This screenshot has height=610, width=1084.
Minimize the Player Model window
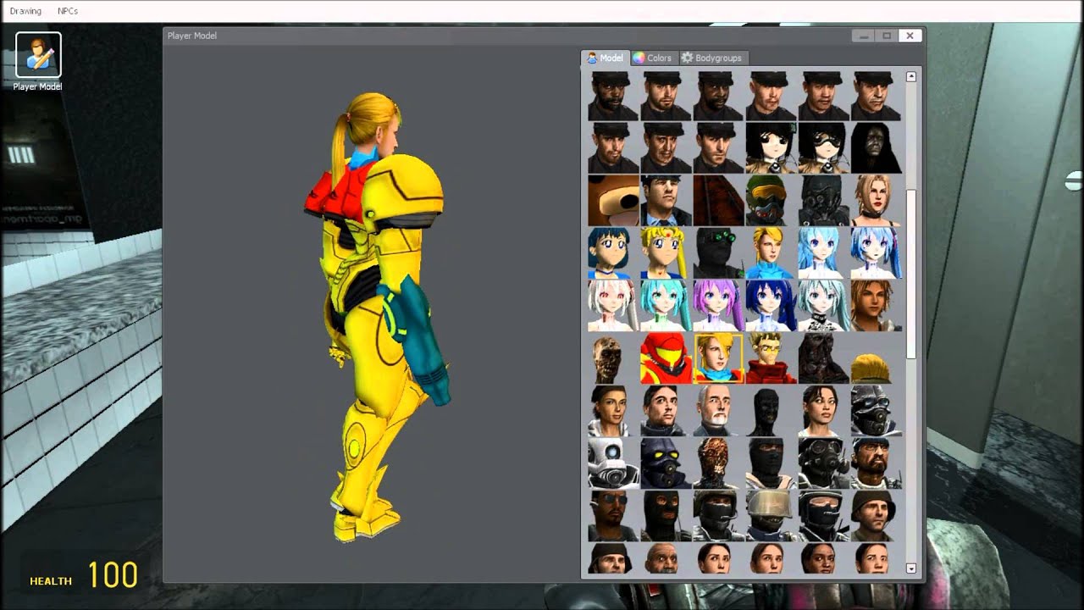864,36
